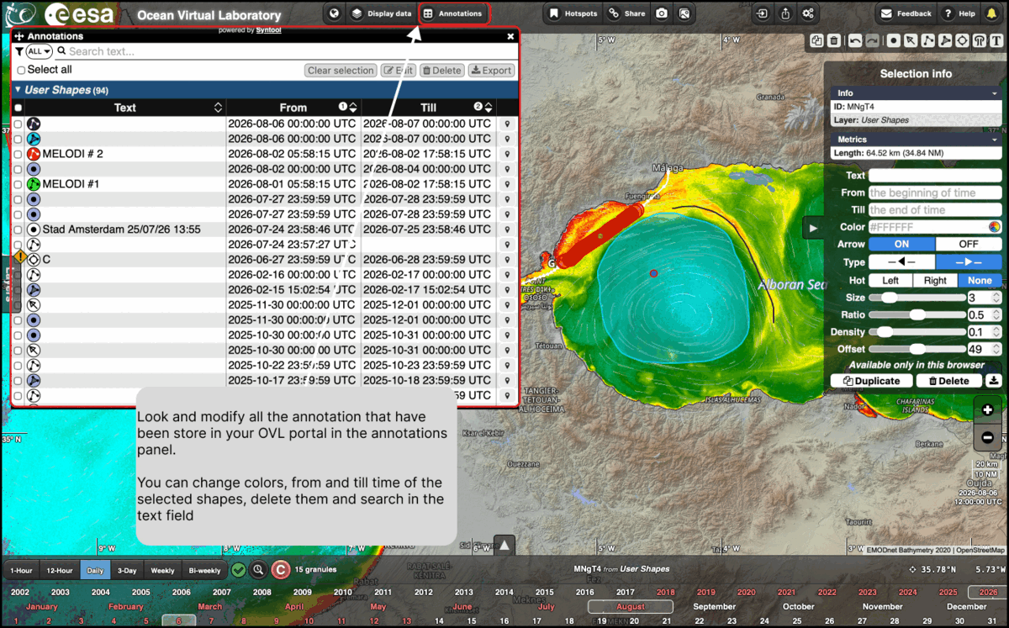Image resolution: width=1009 pixels, height=628 pixels.
Task: Select the Weekly time span tab
Action: (x=162, y=570)
